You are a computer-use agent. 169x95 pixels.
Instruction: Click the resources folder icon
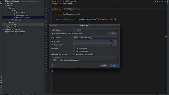coord(12,20)
